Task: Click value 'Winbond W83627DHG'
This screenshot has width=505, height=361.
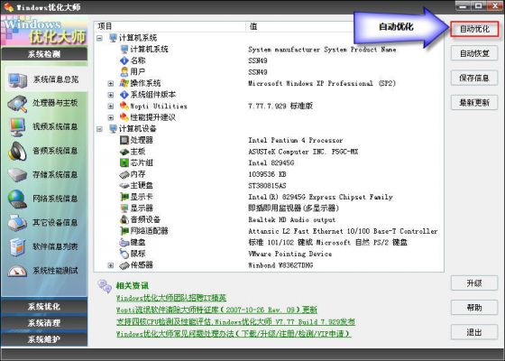Action: click(x=280, y=265)
